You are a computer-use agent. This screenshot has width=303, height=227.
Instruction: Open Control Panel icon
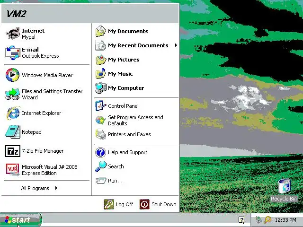pos(101,106)
